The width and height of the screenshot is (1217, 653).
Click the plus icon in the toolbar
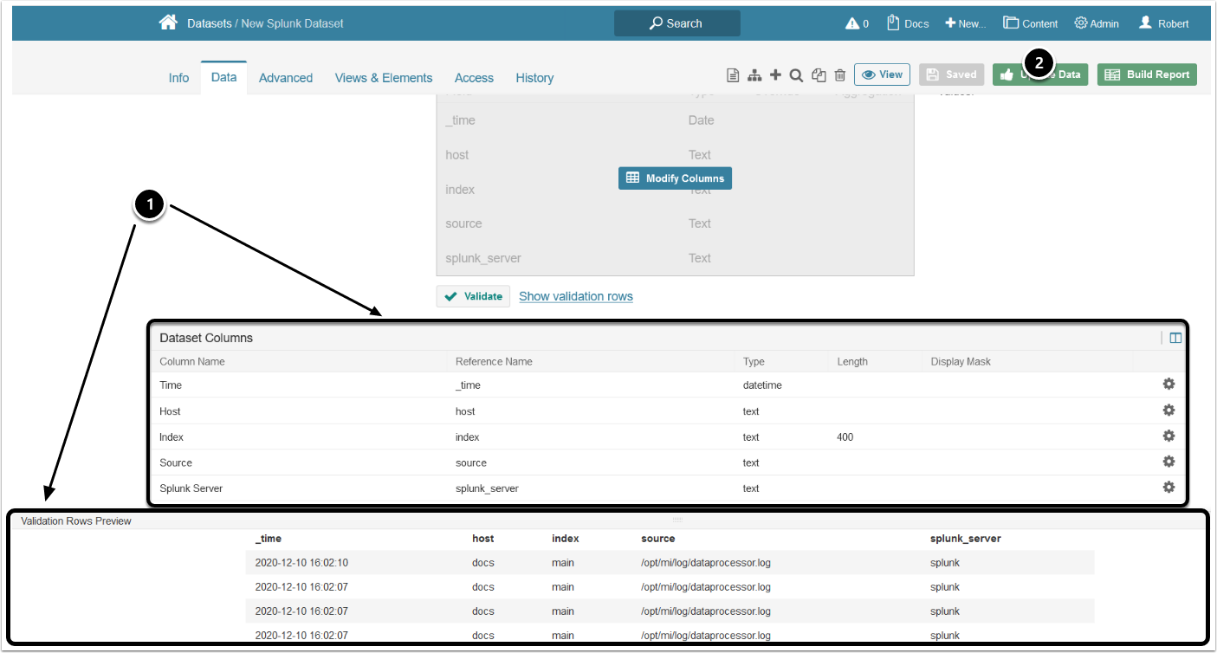tap(775, 75)
